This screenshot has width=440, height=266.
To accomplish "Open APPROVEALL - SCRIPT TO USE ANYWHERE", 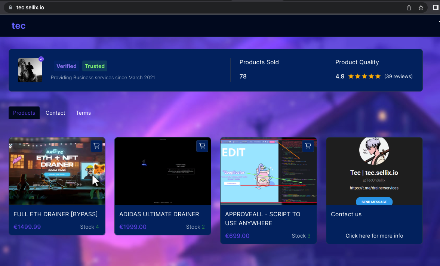I will (x=263, y=219).
